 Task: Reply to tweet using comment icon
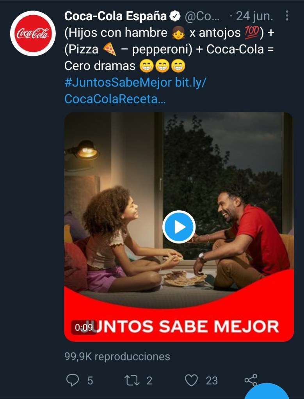click(73, 380)
